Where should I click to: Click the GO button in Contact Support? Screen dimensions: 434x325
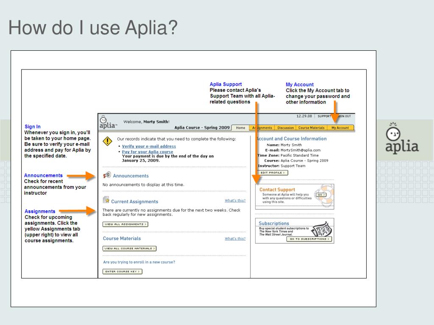(x=321, y=195)
